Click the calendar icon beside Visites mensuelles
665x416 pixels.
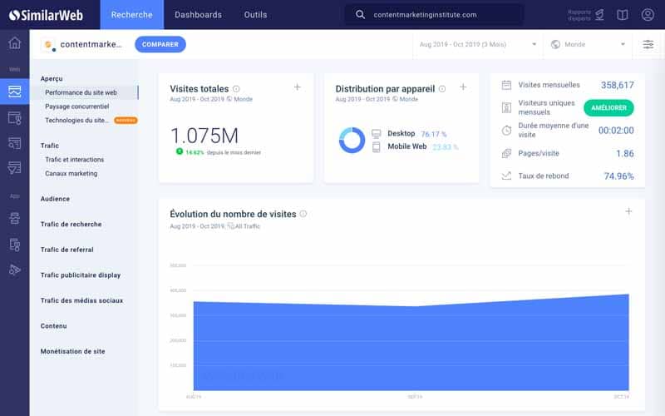click(506, 85)
